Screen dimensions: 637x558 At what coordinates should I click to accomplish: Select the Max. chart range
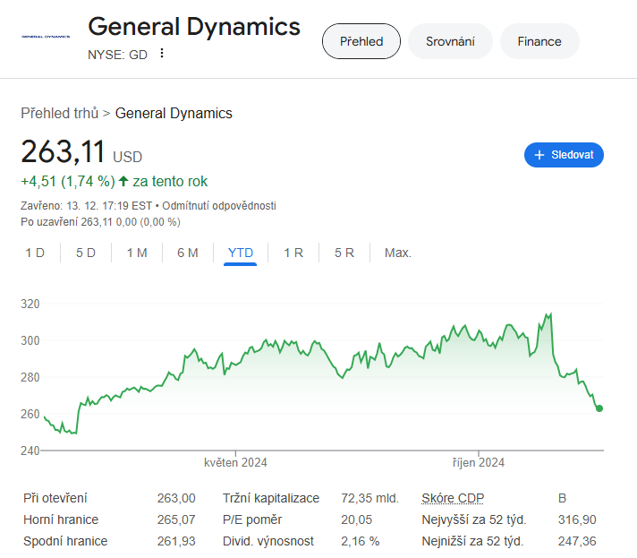(398, 253)
